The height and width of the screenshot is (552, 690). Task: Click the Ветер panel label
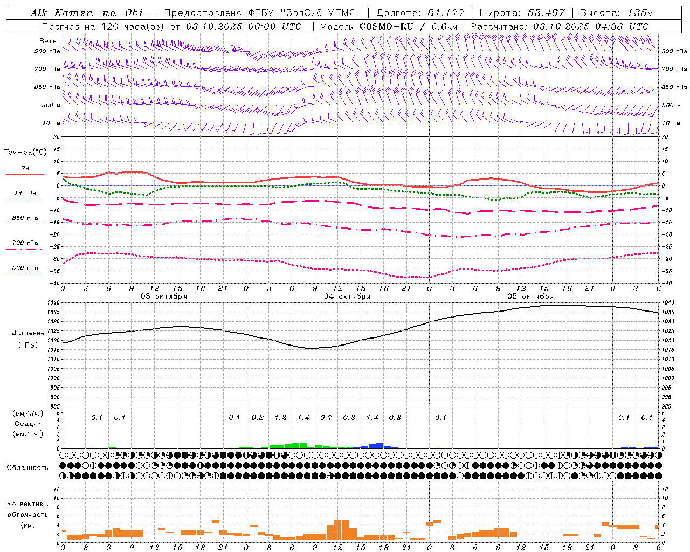coord(50,41)
